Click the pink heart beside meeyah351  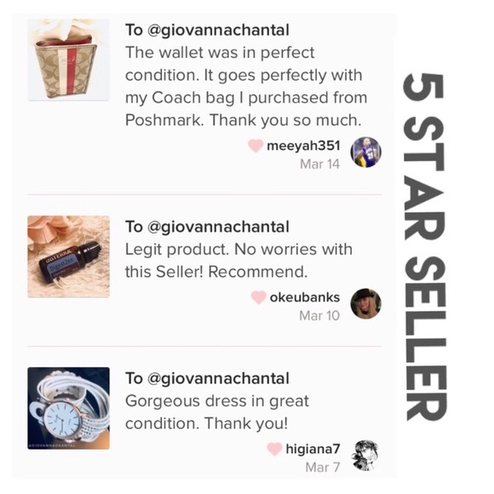256,146
